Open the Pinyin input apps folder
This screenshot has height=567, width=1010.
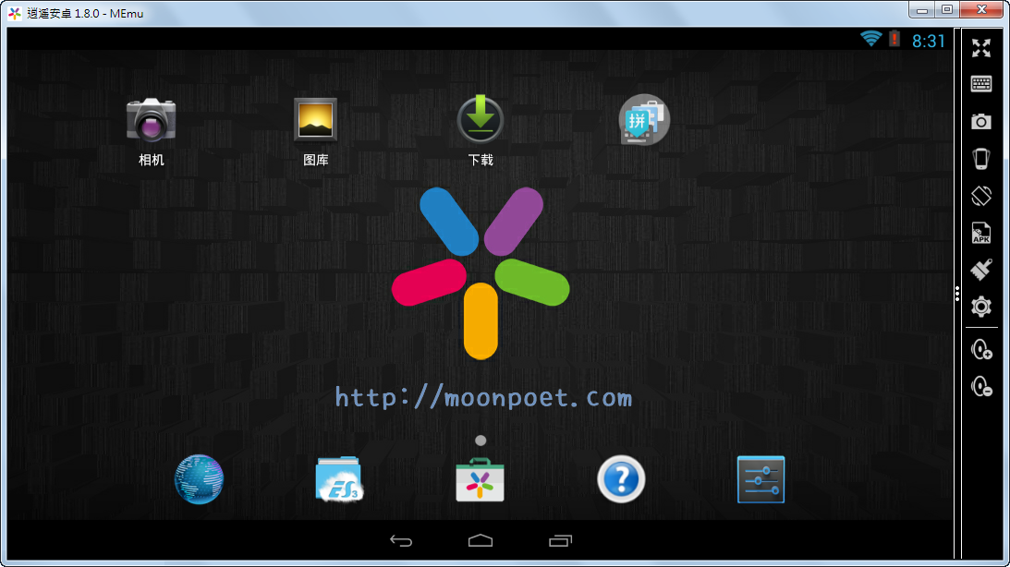pos(643,120)
